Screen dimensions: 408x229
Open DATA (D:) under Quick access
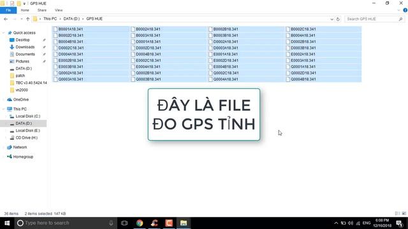coord(24,69)
